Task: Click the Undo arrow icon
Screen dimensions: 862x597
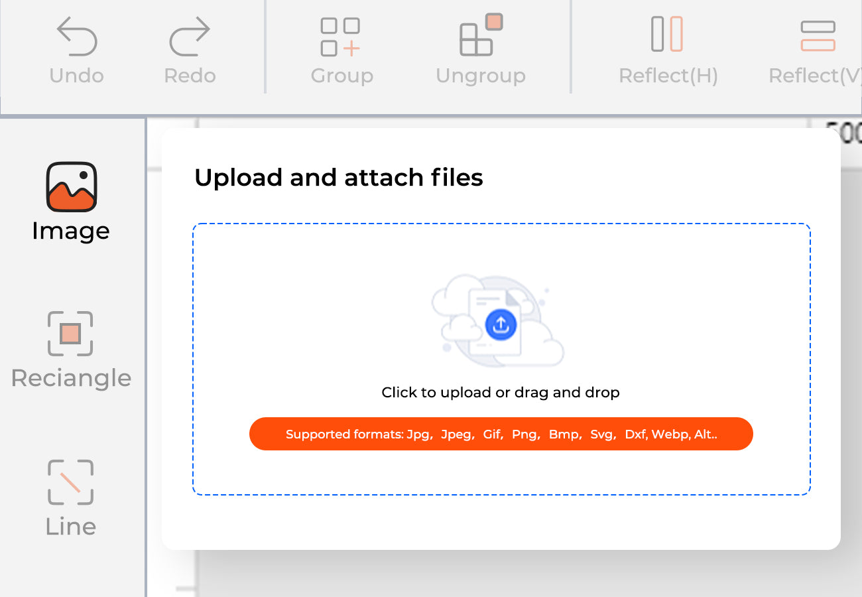Action: (77, 36)
